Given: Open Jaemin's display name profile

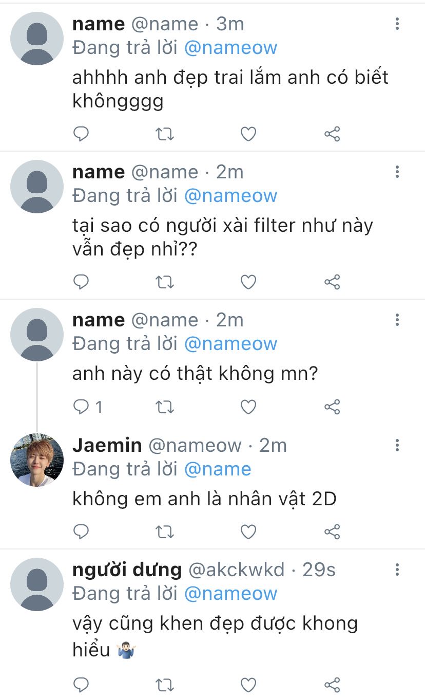Looking at the screenshot, I should pyautogui.click(x=107, y=446).
